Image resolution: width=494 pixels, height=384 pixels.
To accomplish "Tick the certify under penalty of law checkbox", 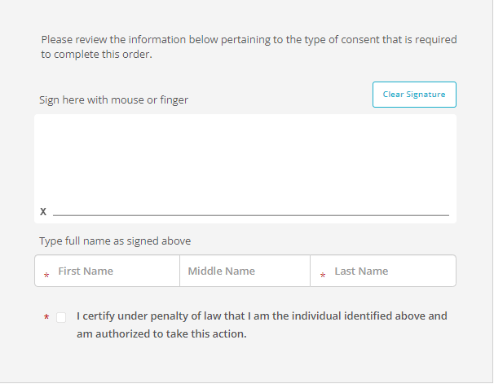I will click(x=61, y=317).
